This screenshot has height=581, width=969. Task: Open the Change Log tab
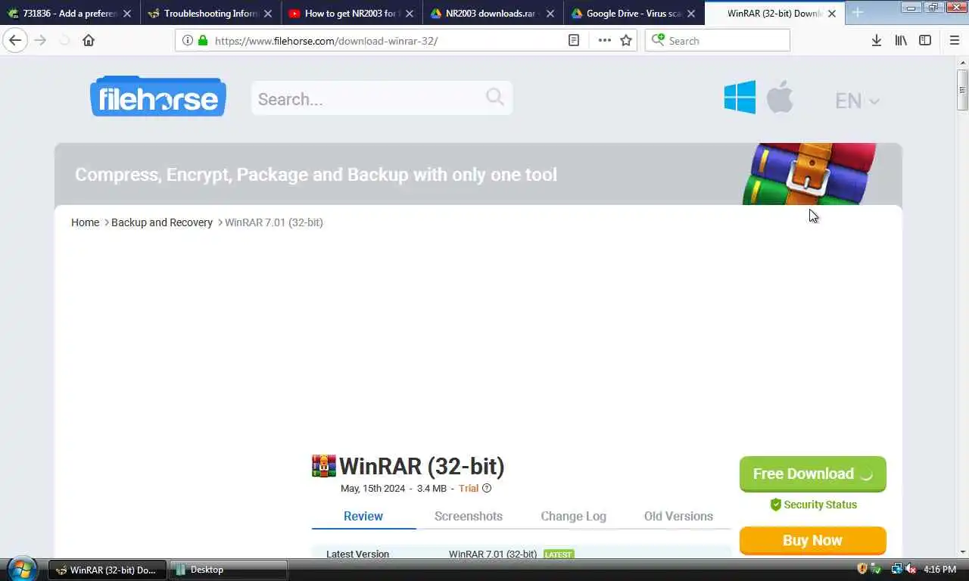574,516
